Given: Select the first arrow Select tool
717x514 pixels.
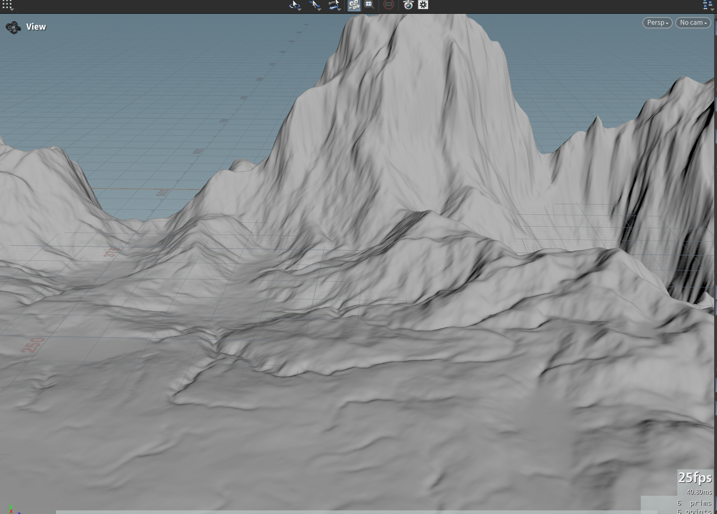Looking at the screenshot, I should click(295, 5).
